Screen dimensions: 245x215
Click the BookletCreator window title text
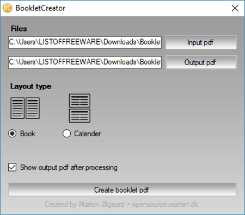40,8
